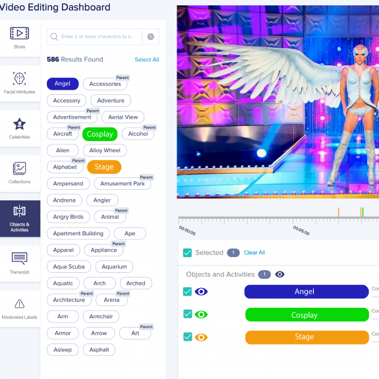The image size is (379, 379).
Task: Click Clear All link
Action: (x=254, y=252)
